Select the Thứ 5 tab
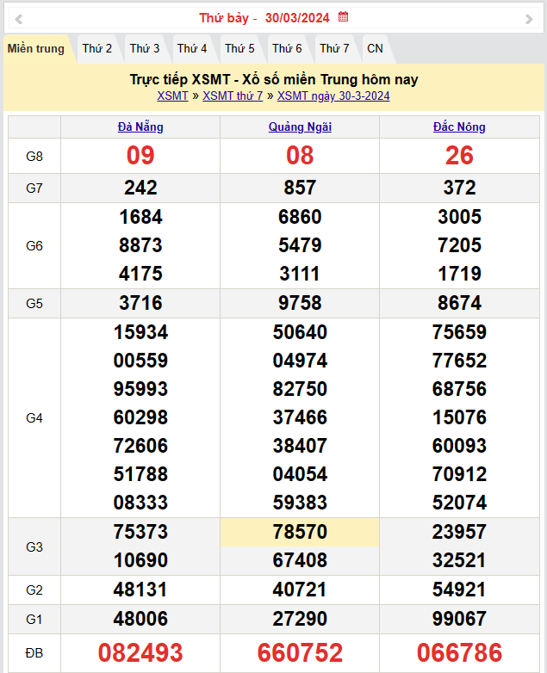Viewport: 547px width, 673px height. click(x=239, y=49)
